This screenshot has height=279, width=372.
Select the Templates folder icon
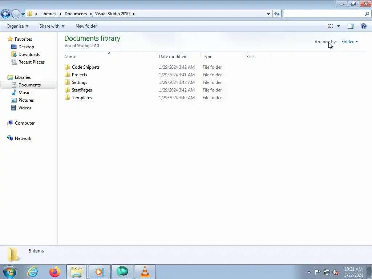[67, 97]
